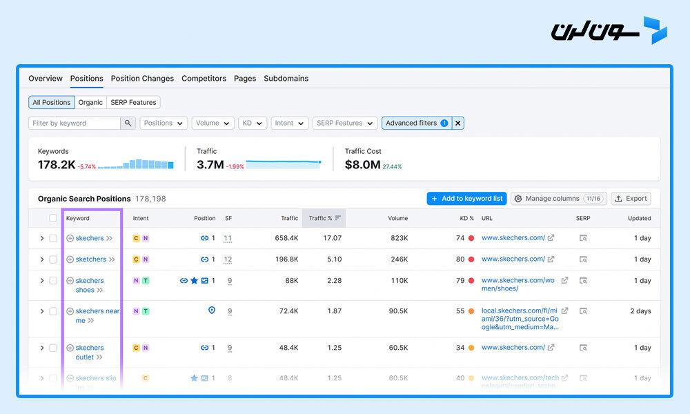Open www.skechers.com/women/shoes/ URL link
The height and width of the screenshot is (414, 690).
pos(518,285)
